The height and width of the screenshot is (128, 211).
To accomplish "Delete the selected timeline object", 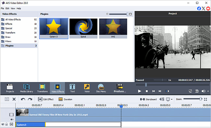I will click(x=14, y=99).
